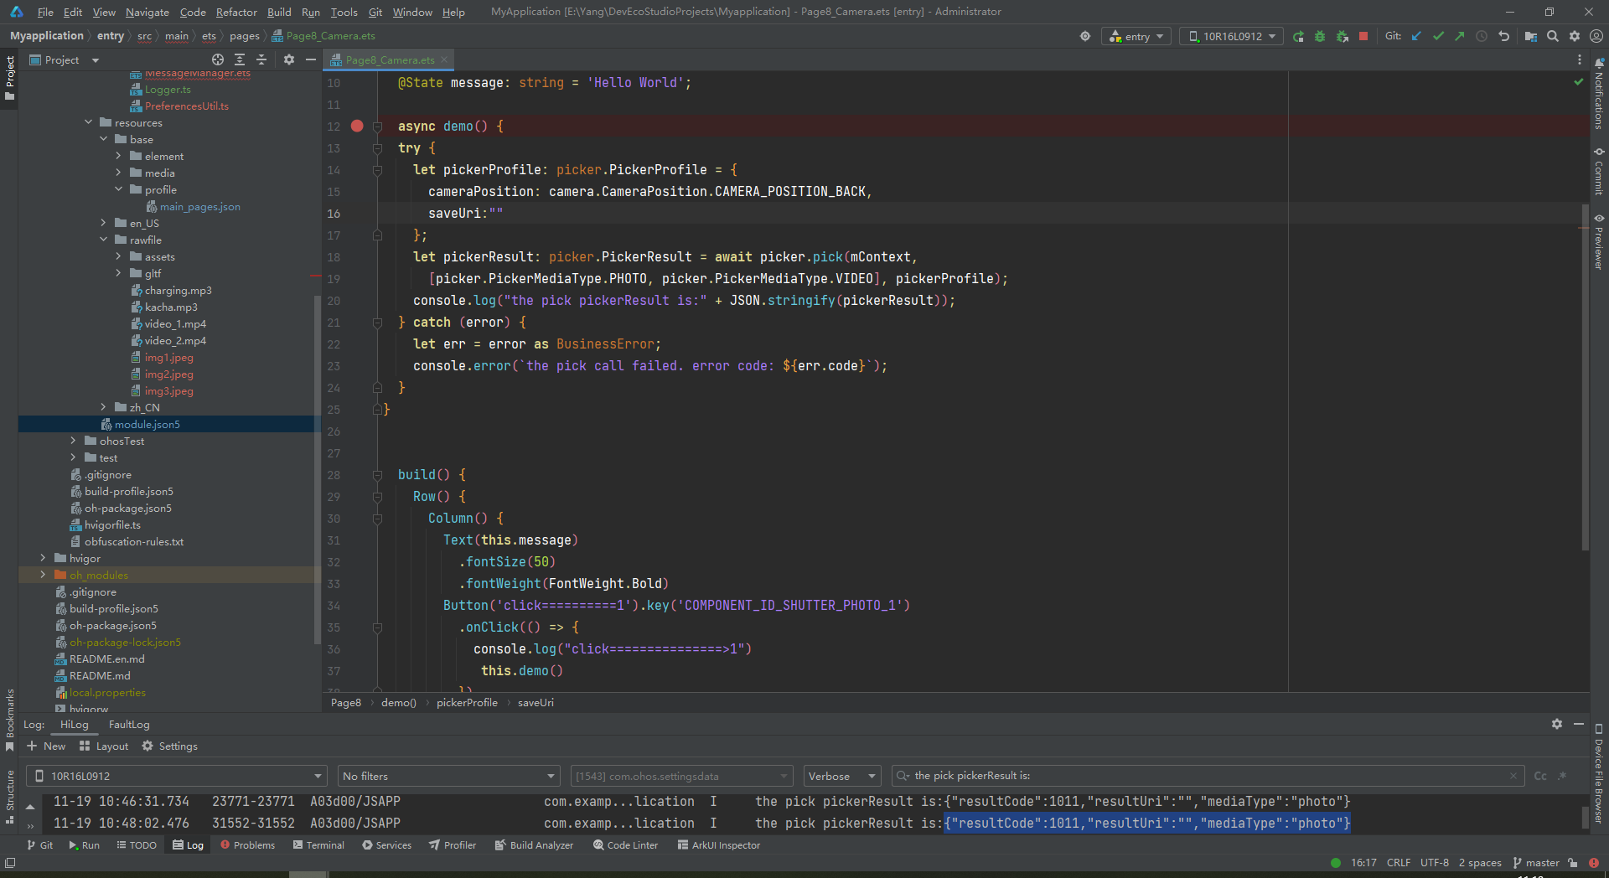Collapse all icon in Project panel header

pos(261,59)
